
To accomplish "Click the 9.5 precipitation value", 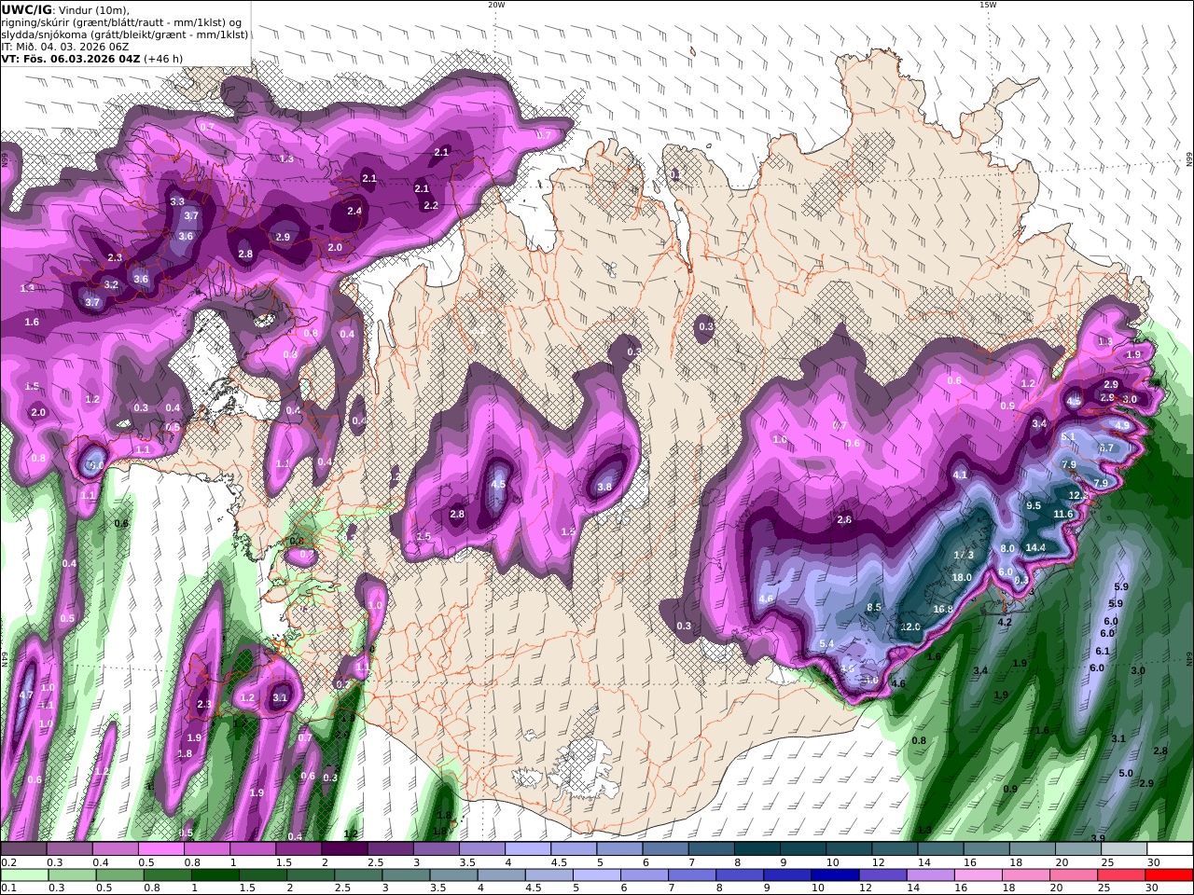I will point(1034,505).
